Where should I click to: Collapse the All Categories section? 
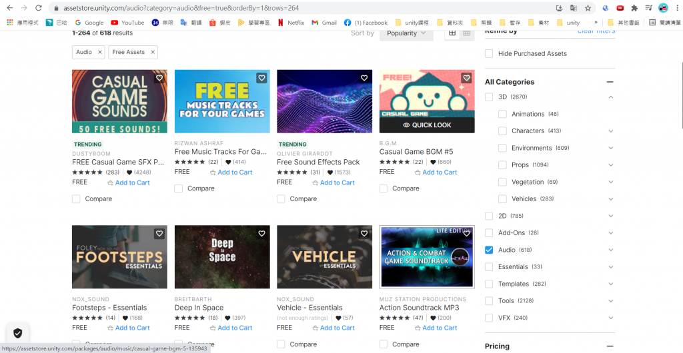tap(610, 82)
